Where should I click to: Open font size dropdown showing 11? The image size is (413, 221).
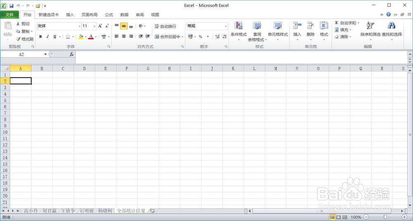(95, 26)
